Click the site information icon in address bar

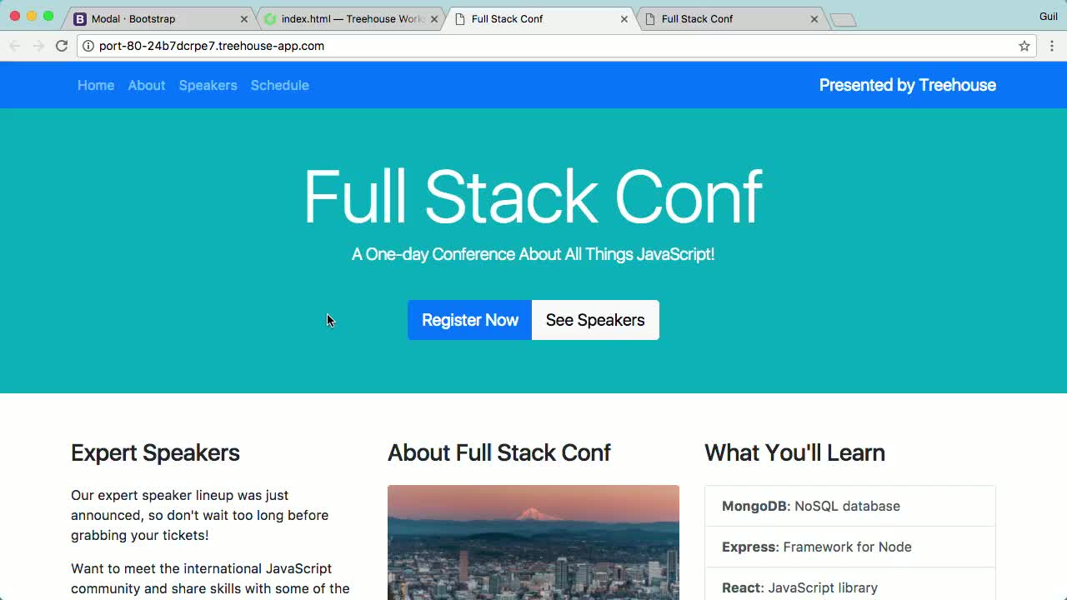(x=88, y=46)
